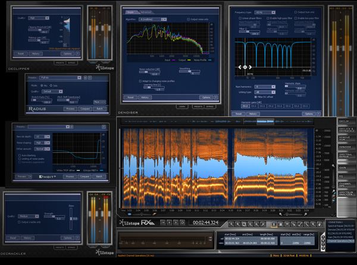Check Limiting of noise peaks
Viewport: 357px width, 265px height.
click(x=20, y=159)
